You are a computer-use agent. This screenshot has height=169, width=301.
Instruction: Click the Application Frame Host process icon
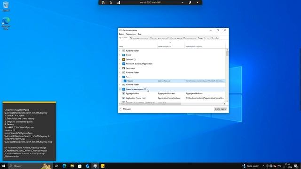click(x=124, y=98)
